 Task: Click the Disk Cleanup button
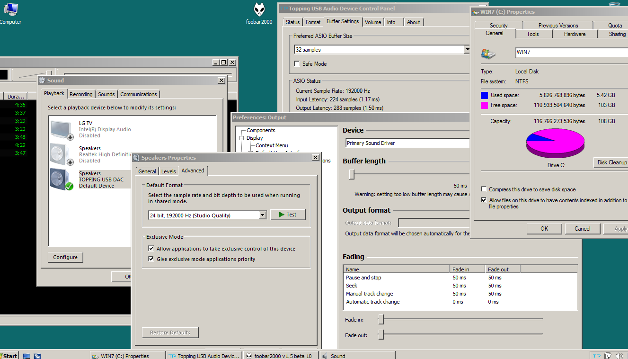click(x=611, y=162)
